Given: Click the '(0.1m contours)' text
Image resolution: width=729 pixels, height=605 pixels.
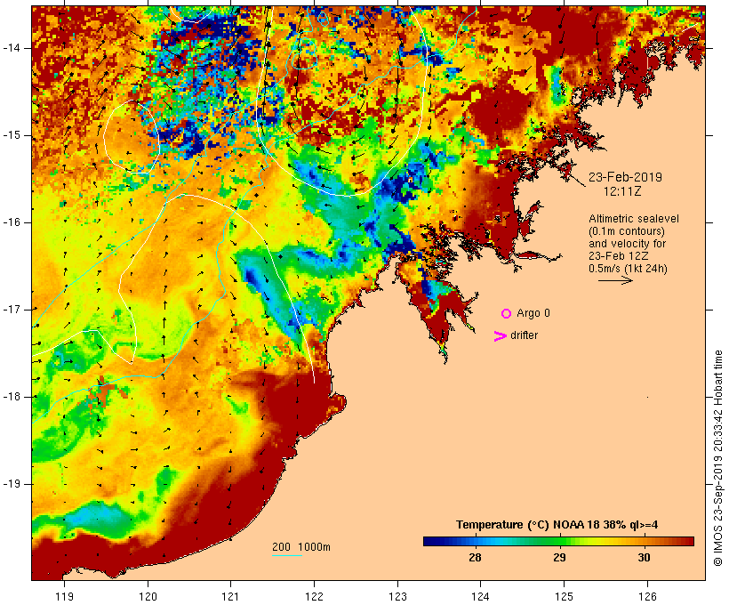Looking at the screenshot, I should pos(627,231).
